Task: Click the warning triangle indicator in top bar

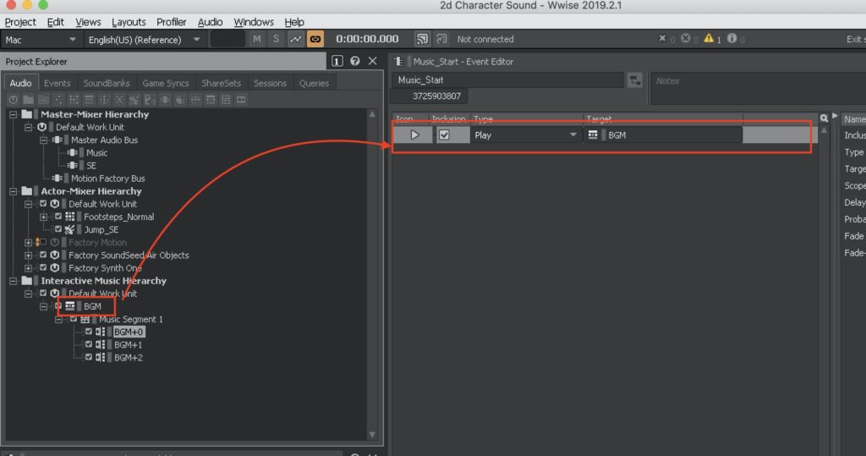Action: (x=709, y=38)
